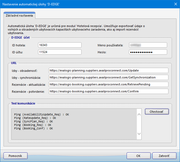Open help with the Pomocník button

pos(16,156)
